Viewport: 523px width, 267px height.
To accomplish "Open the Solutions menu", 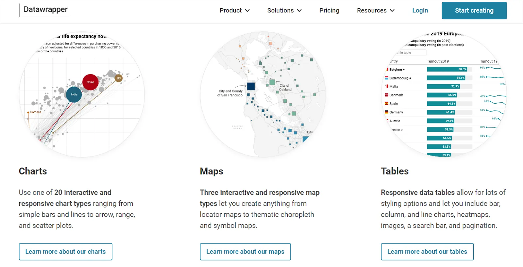I will 284,10.
